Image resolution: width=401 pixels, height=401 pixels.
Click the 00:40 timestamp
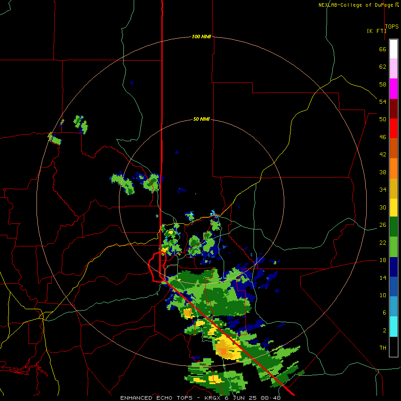tap(270, 398)
